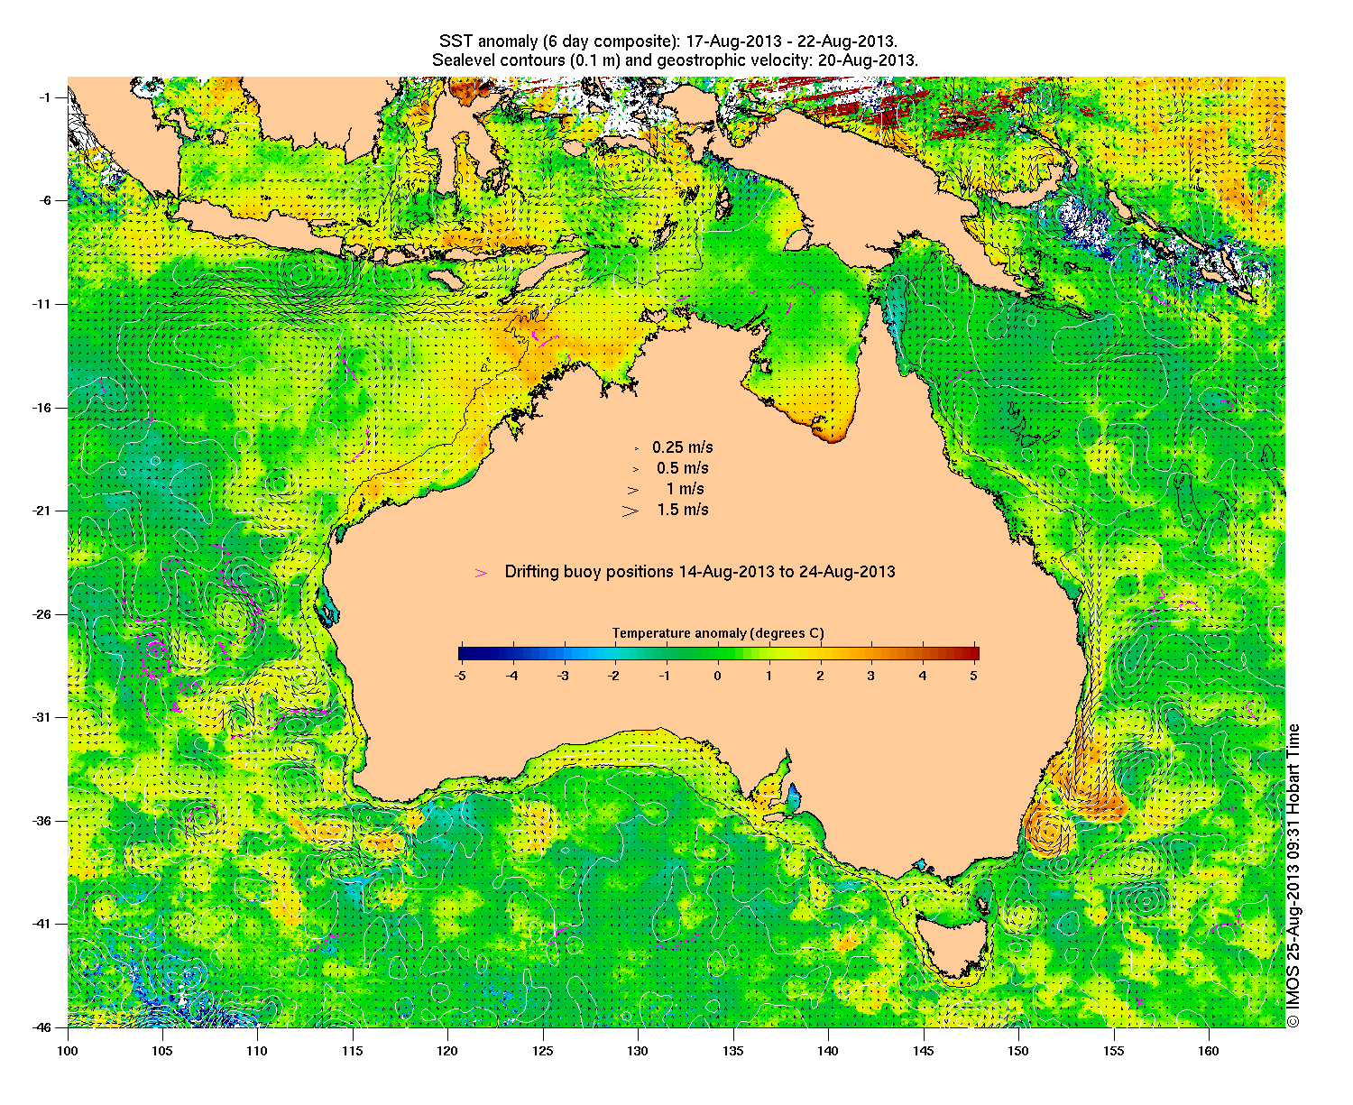Click the longitude axis label 155
Screen dimensions: 1353x1105
[1114, 1051]
